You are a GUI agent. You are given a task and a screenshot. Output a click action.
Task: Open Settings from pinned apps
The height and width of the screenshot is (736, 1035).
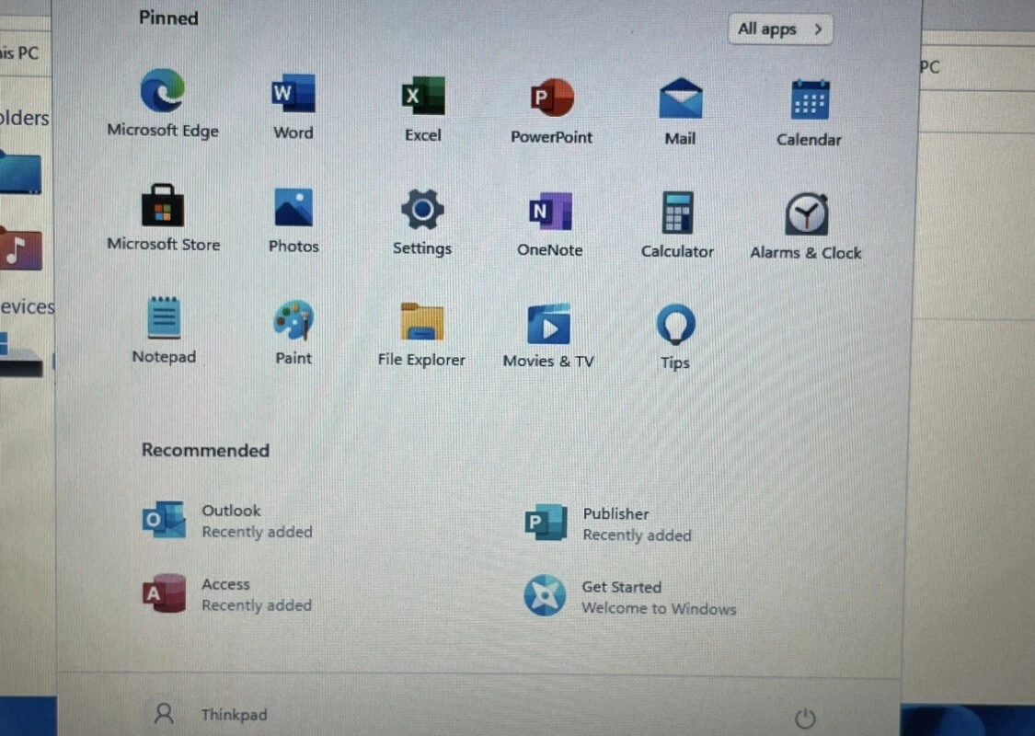click(422, 223)
